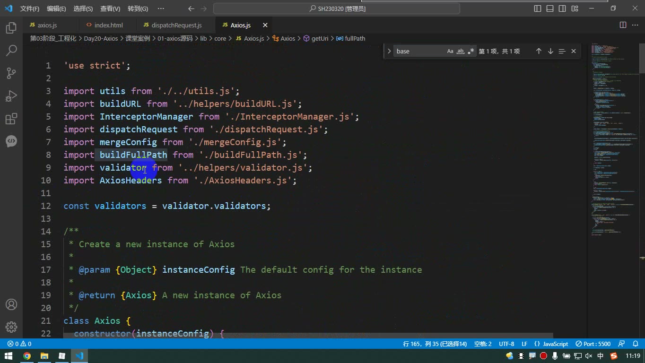Open the fullPath breadcrumb
The image size is (645, 363).
pyautogui.click(x=350, y=38)
